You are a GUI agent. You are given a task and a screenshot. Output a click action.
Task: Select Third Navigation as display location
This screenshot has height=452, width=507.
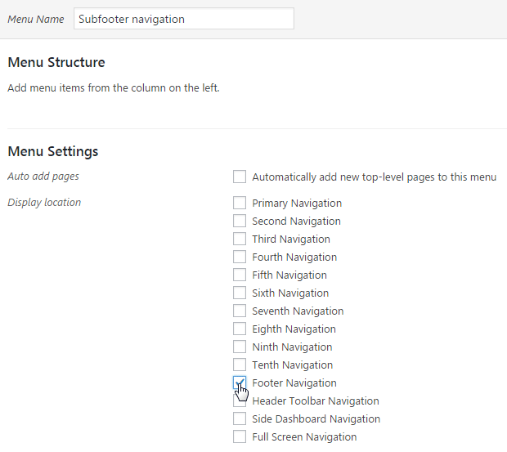[240, 239]
